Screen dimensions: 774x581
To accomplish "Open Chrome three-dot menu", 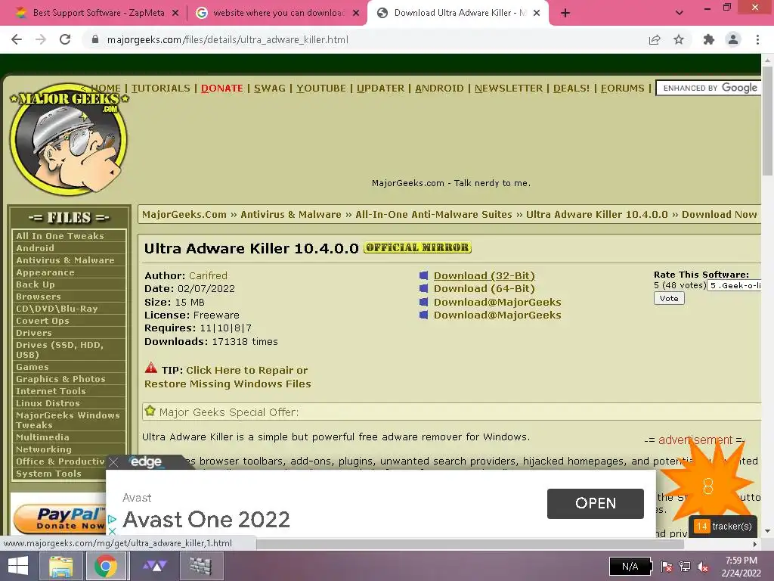I will (757, 39).
